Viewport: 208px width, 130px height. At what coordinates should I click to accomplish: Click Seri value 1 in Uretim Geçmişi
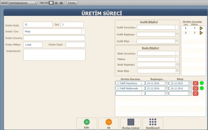point(185,28)
